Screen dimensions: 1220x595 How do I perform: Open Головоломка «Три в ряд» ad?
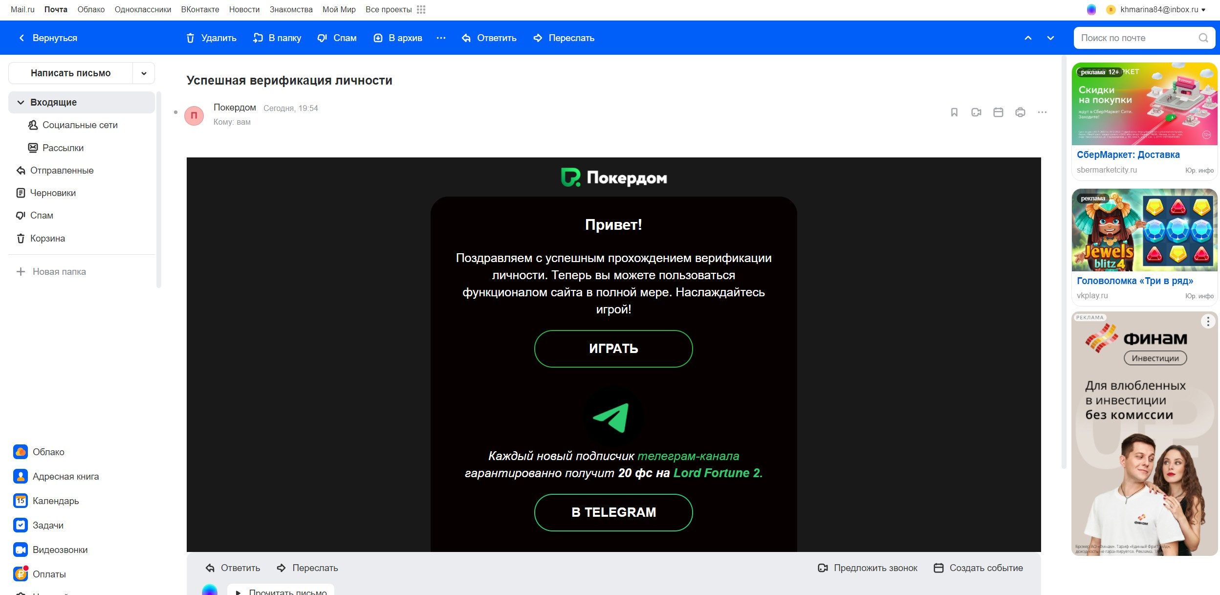(1135, 281)
